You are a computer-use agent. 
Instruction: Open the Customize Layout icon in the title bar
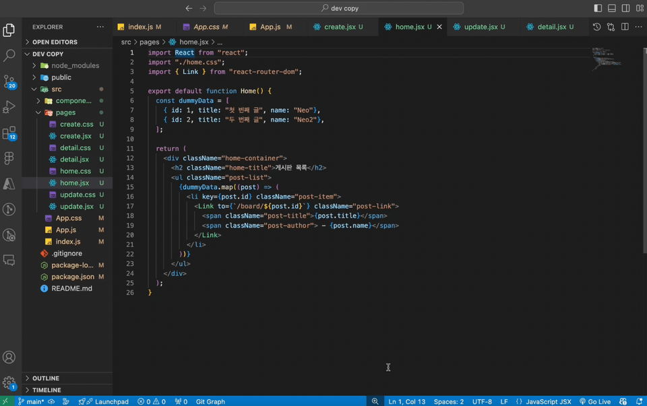[640, 8]
